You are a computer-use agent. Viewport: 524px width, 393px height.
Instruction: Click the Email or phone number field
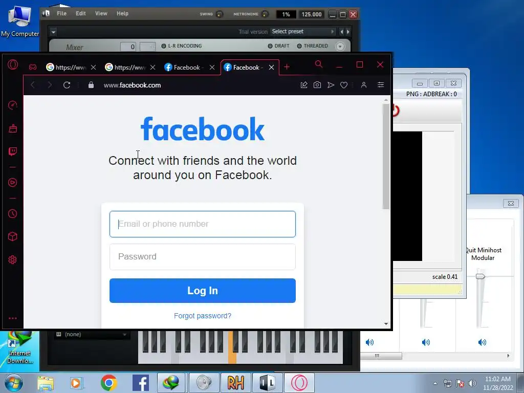tap(203, 224)
